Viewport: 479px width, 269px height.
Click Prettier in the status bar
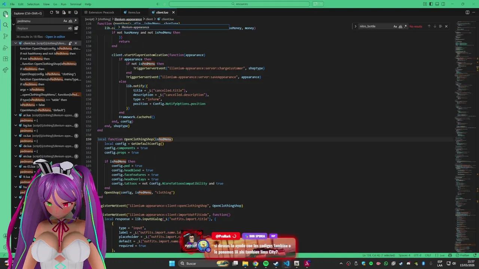pyautogui.click(x=463, y=255)
